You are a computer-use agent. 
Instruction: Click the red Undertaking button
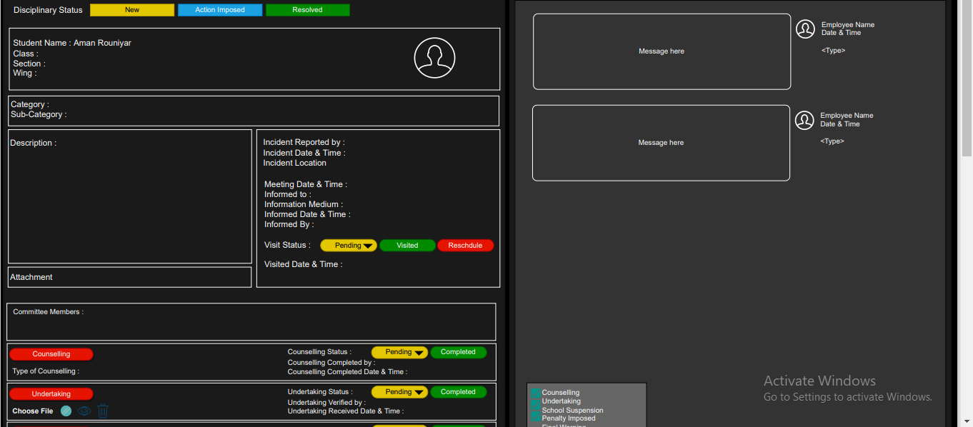tap(51, 394)
